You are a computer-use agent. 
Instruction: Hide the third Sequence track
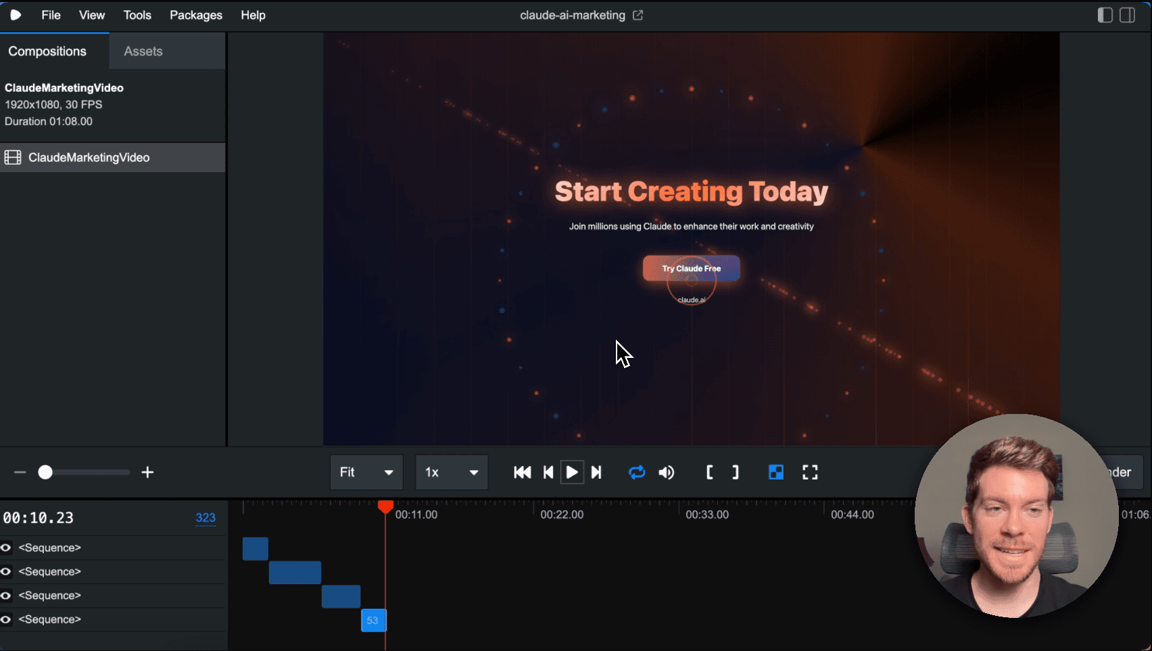pyautogui.click(x=6, y=596)
